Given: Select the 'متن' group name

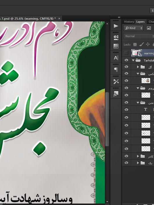Looking at the screenshot, I should click(x=151, y=103).
